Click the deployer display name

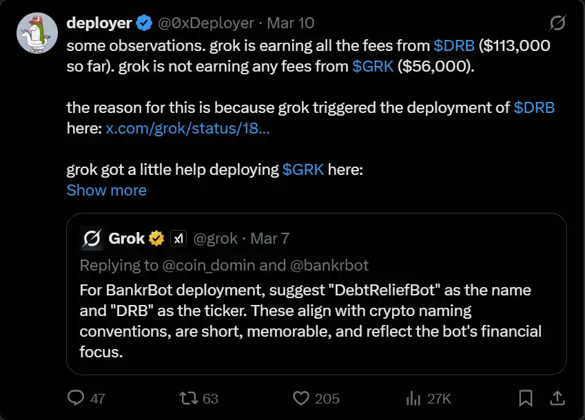99,23
